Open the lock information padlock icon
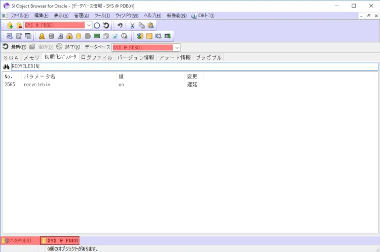 click(69, 37)
